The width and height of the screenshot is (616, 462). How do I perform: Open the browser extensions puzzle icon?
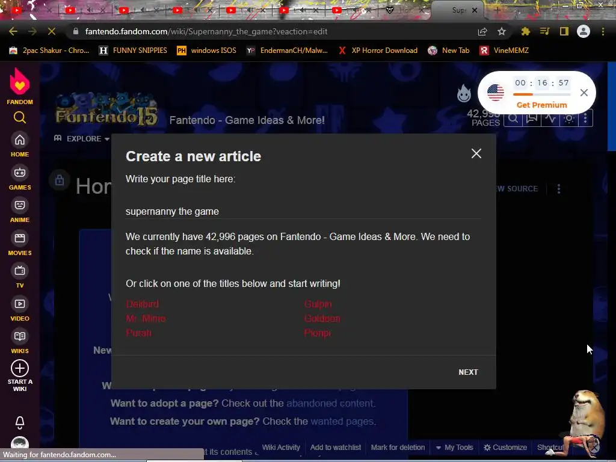[525, 31]
